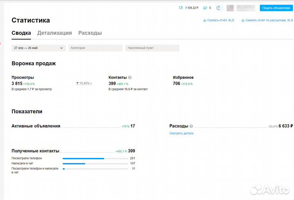The image size is (294, 200).
Task: Open the help question mark icon
Action: 218,8
